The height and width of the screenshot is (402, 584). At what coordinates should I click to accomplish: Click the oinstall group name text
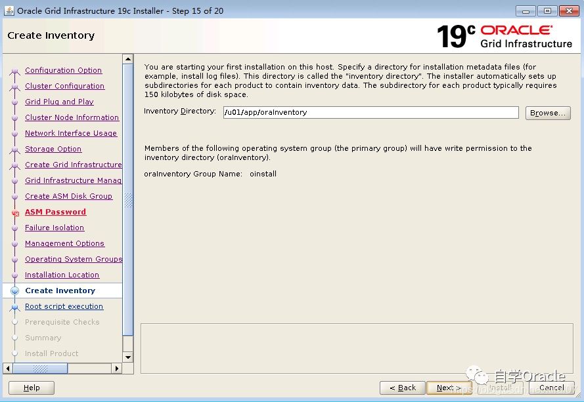[x=263, y=174]
